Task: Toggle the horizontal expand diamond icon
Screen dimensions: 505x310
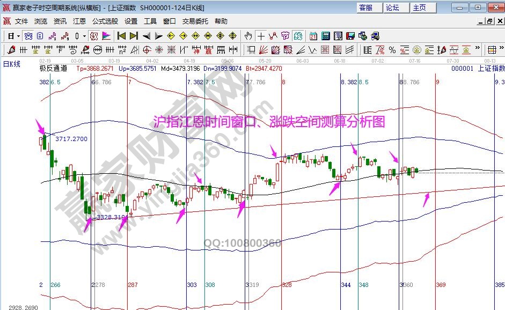Action: coord(195,36)
